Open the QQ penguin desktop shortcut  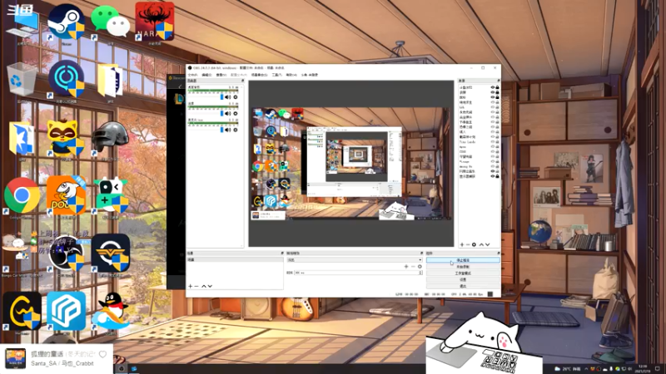tap(110, 312)
